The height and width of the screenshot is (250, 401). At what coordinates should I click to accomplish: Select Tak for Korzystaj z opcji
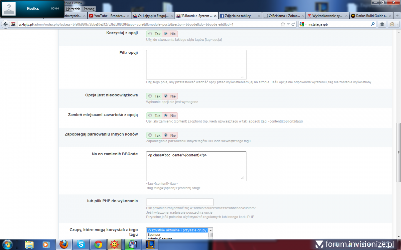point(150,34)
